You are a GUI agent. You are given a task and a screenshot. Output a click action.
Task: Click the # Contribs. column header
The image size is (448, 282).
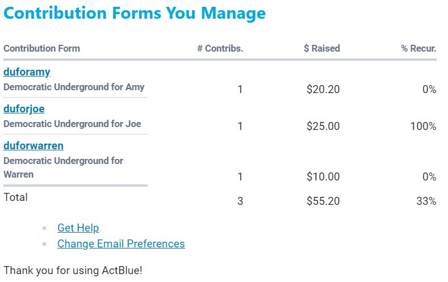coord(220,48)
